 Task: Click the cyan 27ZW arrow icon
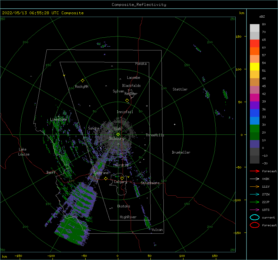pos(255,194)
